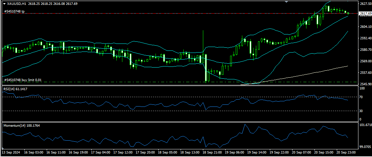Click the 2604.10 price scale value
The height and width of the screenshot is (157, 372).
pyautogui.click(x=365, y=26)
